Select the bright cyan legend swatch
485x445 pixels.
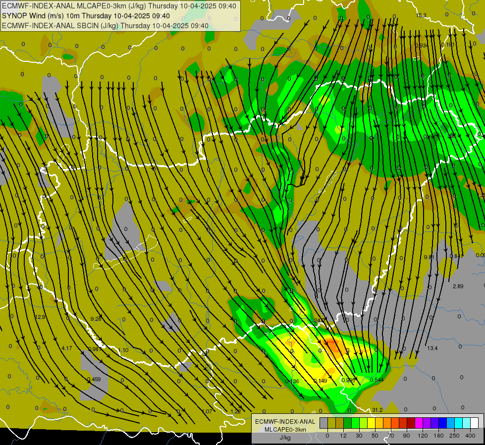(x=458, y=423)
